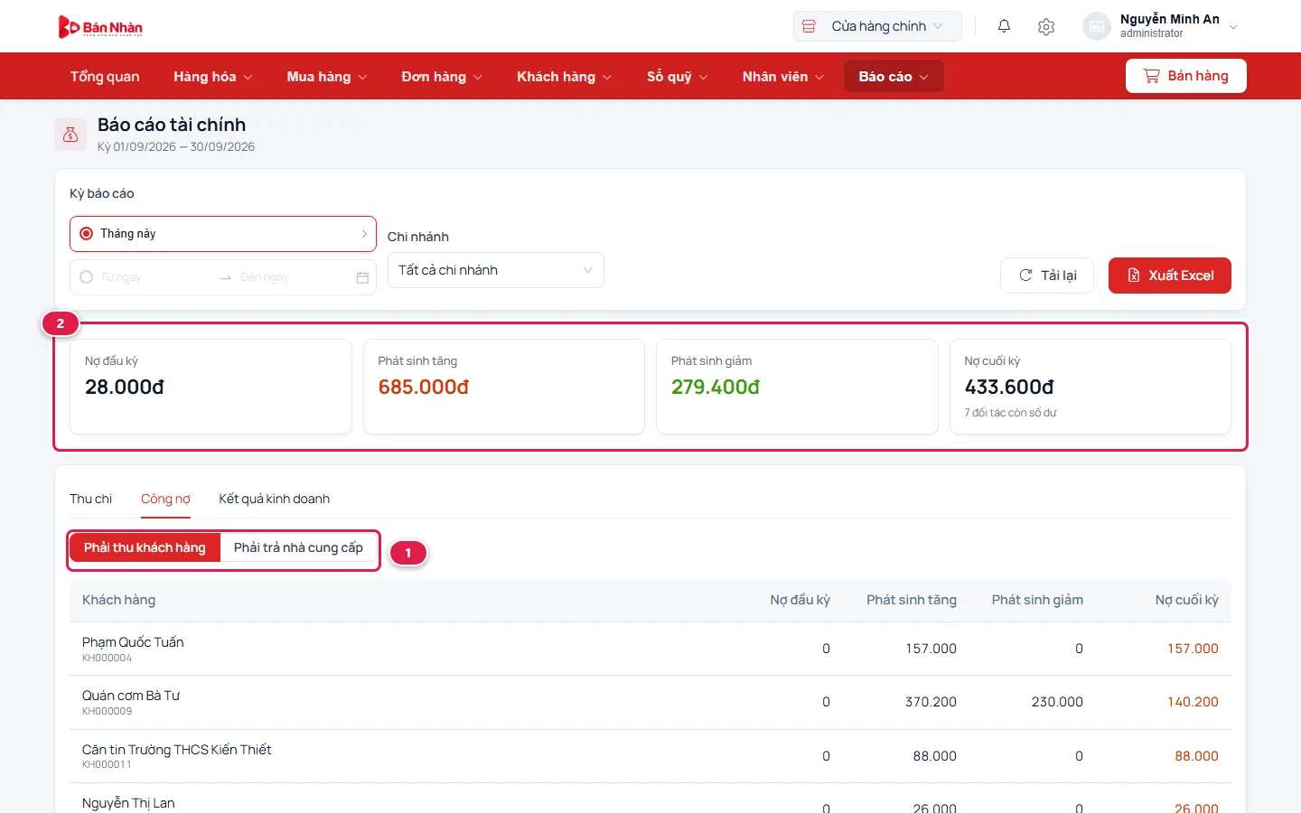
Task: Open the date range calendar icon
Action: (362, 277)
